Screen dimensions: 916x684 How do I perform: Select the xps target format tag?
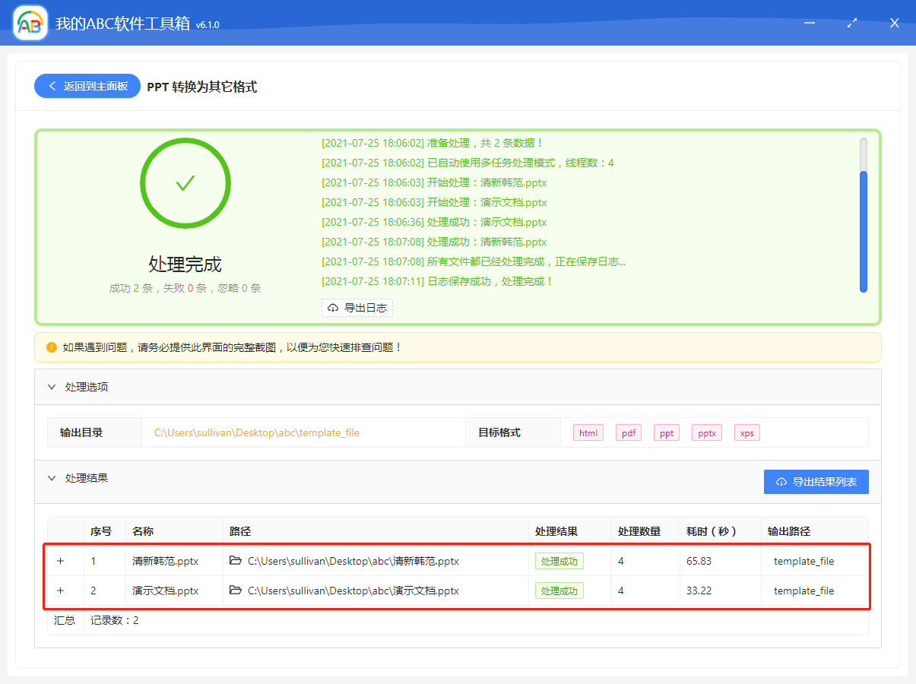746,432
